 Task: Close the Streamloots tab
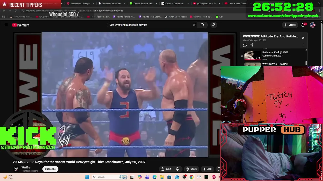pyautogui.click(x=93, y=4)
